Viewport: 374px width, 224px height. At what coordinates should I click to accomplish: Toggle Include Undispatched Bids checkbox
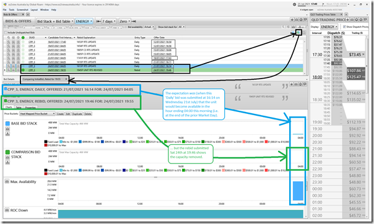coord(6,32)
